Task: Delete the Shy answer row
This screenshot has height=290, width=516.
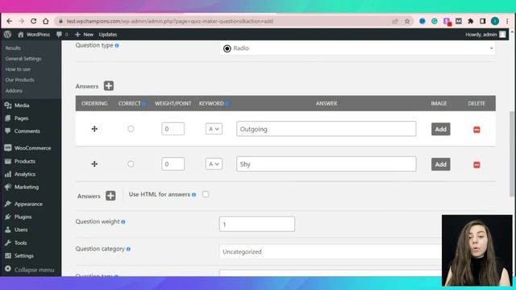Action: point(476,164)
